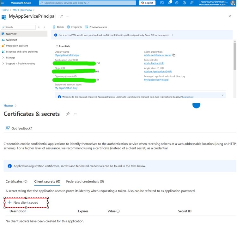
Task: Focus the global search resources box
Action: 87,3
